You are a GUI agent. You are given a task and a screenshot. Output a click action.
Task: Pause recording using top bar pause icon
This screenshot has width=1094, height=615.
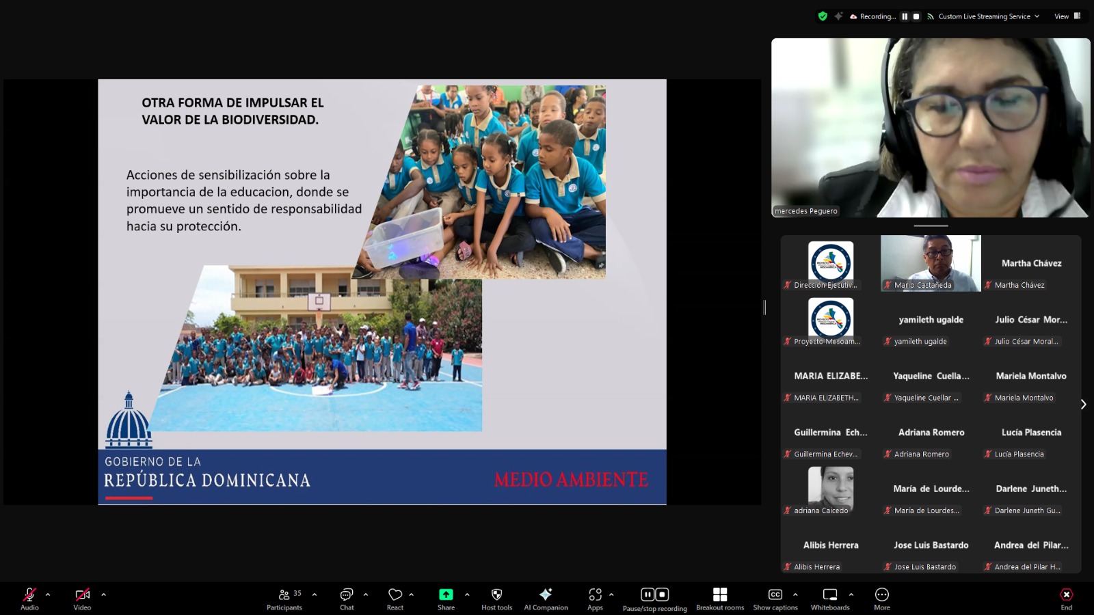(x=905, y=16)
